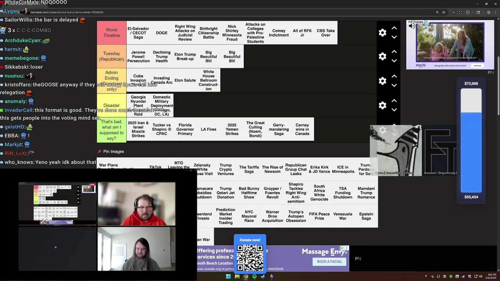Click the taskbar clock showing 3:02 PM
Screen dimensions: 500x281
tap(490, 276)
